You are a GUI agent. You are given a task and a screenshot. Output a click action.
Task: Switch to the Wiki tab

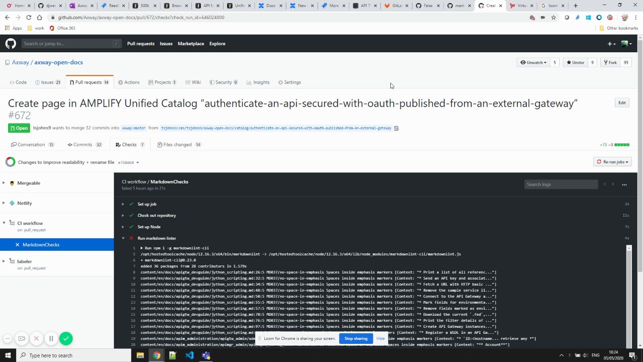(x=193, y=82)
